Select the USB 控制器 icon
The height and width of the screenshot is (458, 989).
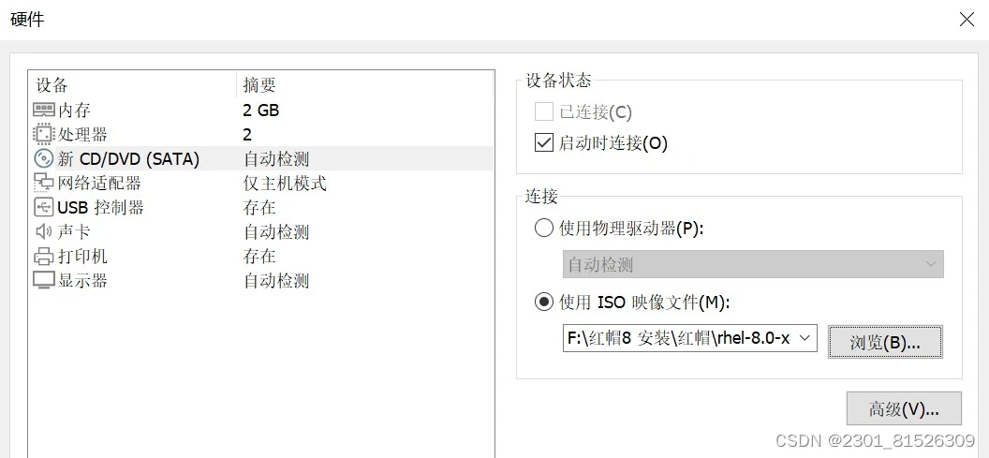click(x=43, y=208)
